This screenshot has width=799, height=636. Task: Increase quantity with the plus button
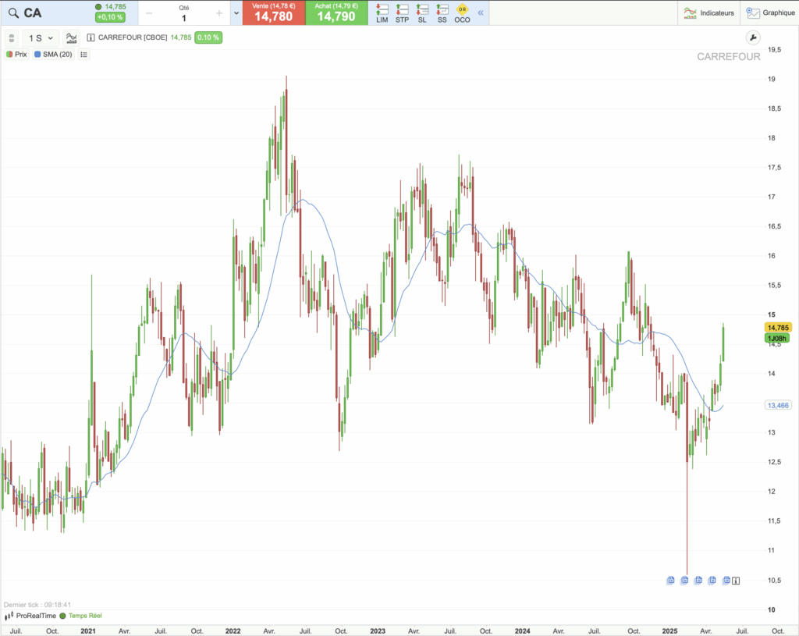[219, 13]
